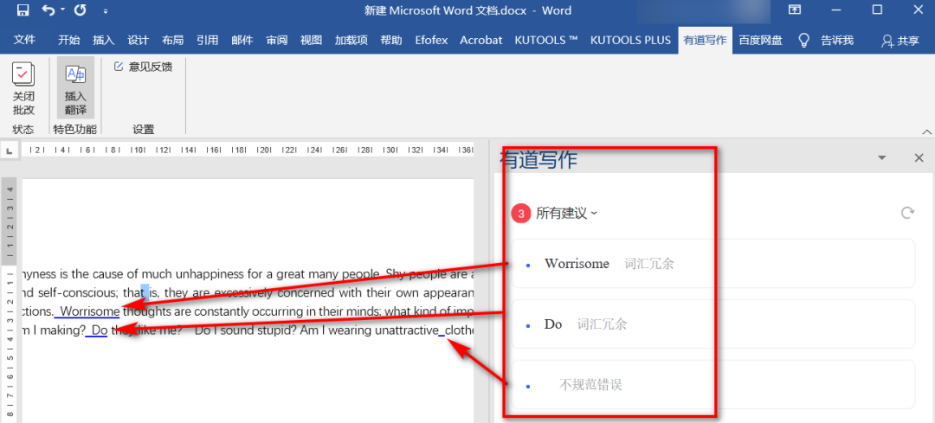This screenshot has height=423, width=935.
Task: Switch to the 引用 ribbon tab
Action: pyautogui.click(x=208, y=40)
